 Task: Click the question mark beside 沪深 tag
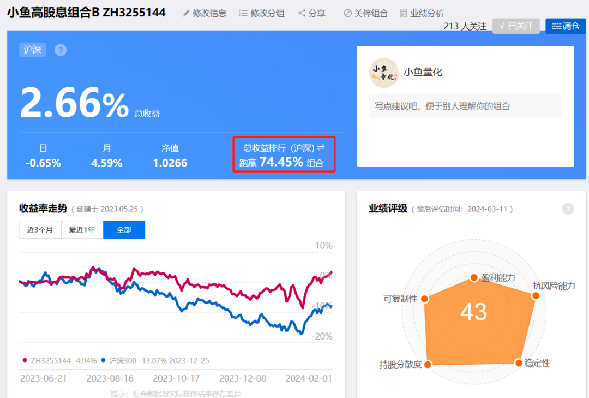point(61,50)
